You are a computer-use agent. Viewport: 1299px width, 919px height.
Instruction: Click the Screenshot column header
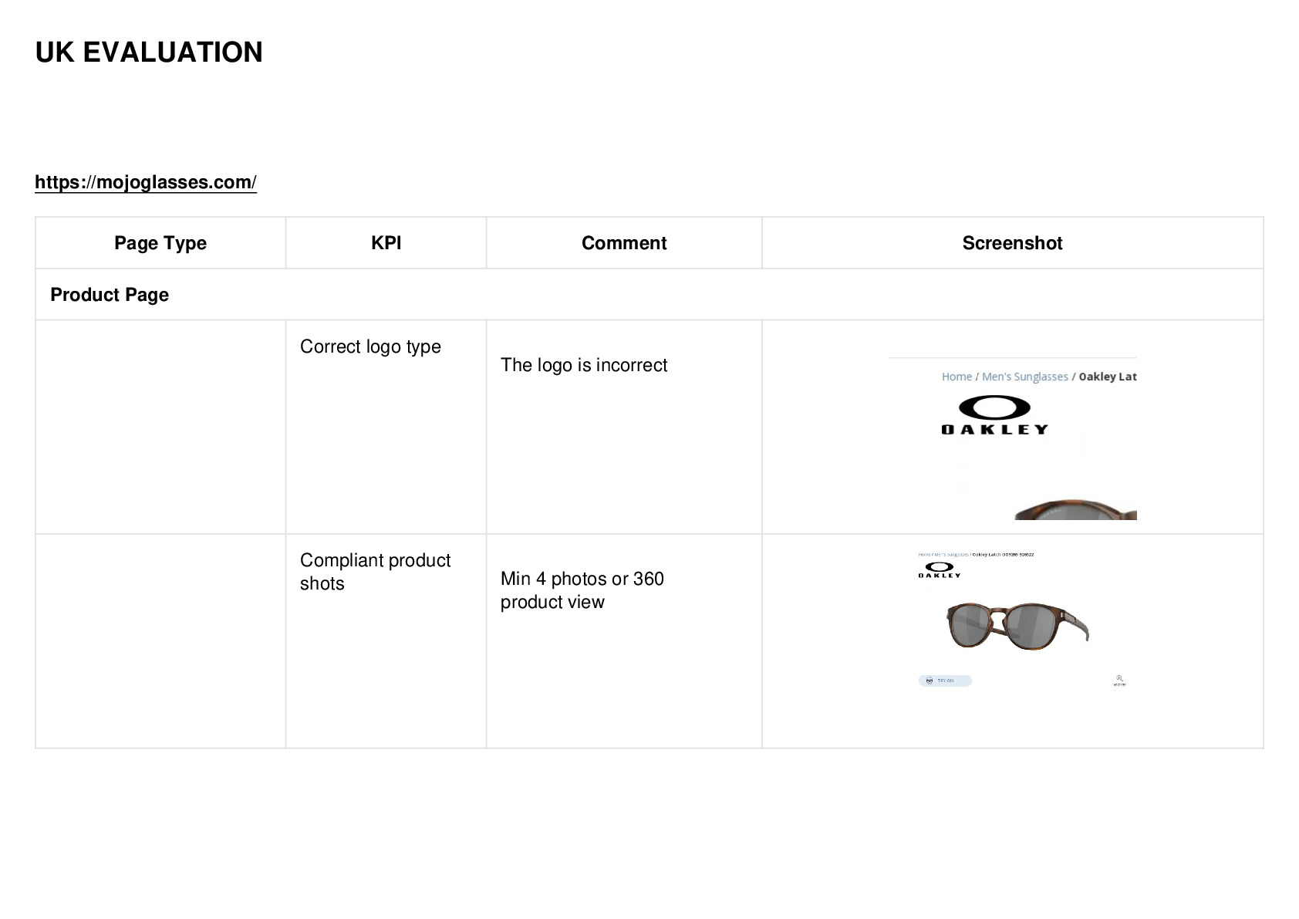pyautogui.click(x=1012, y=243)
